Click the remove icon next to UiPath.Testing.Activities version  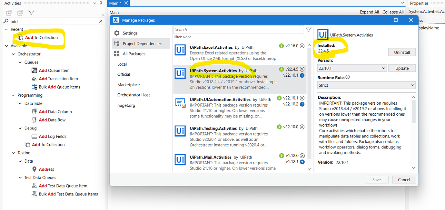click(x=302, y=127)
